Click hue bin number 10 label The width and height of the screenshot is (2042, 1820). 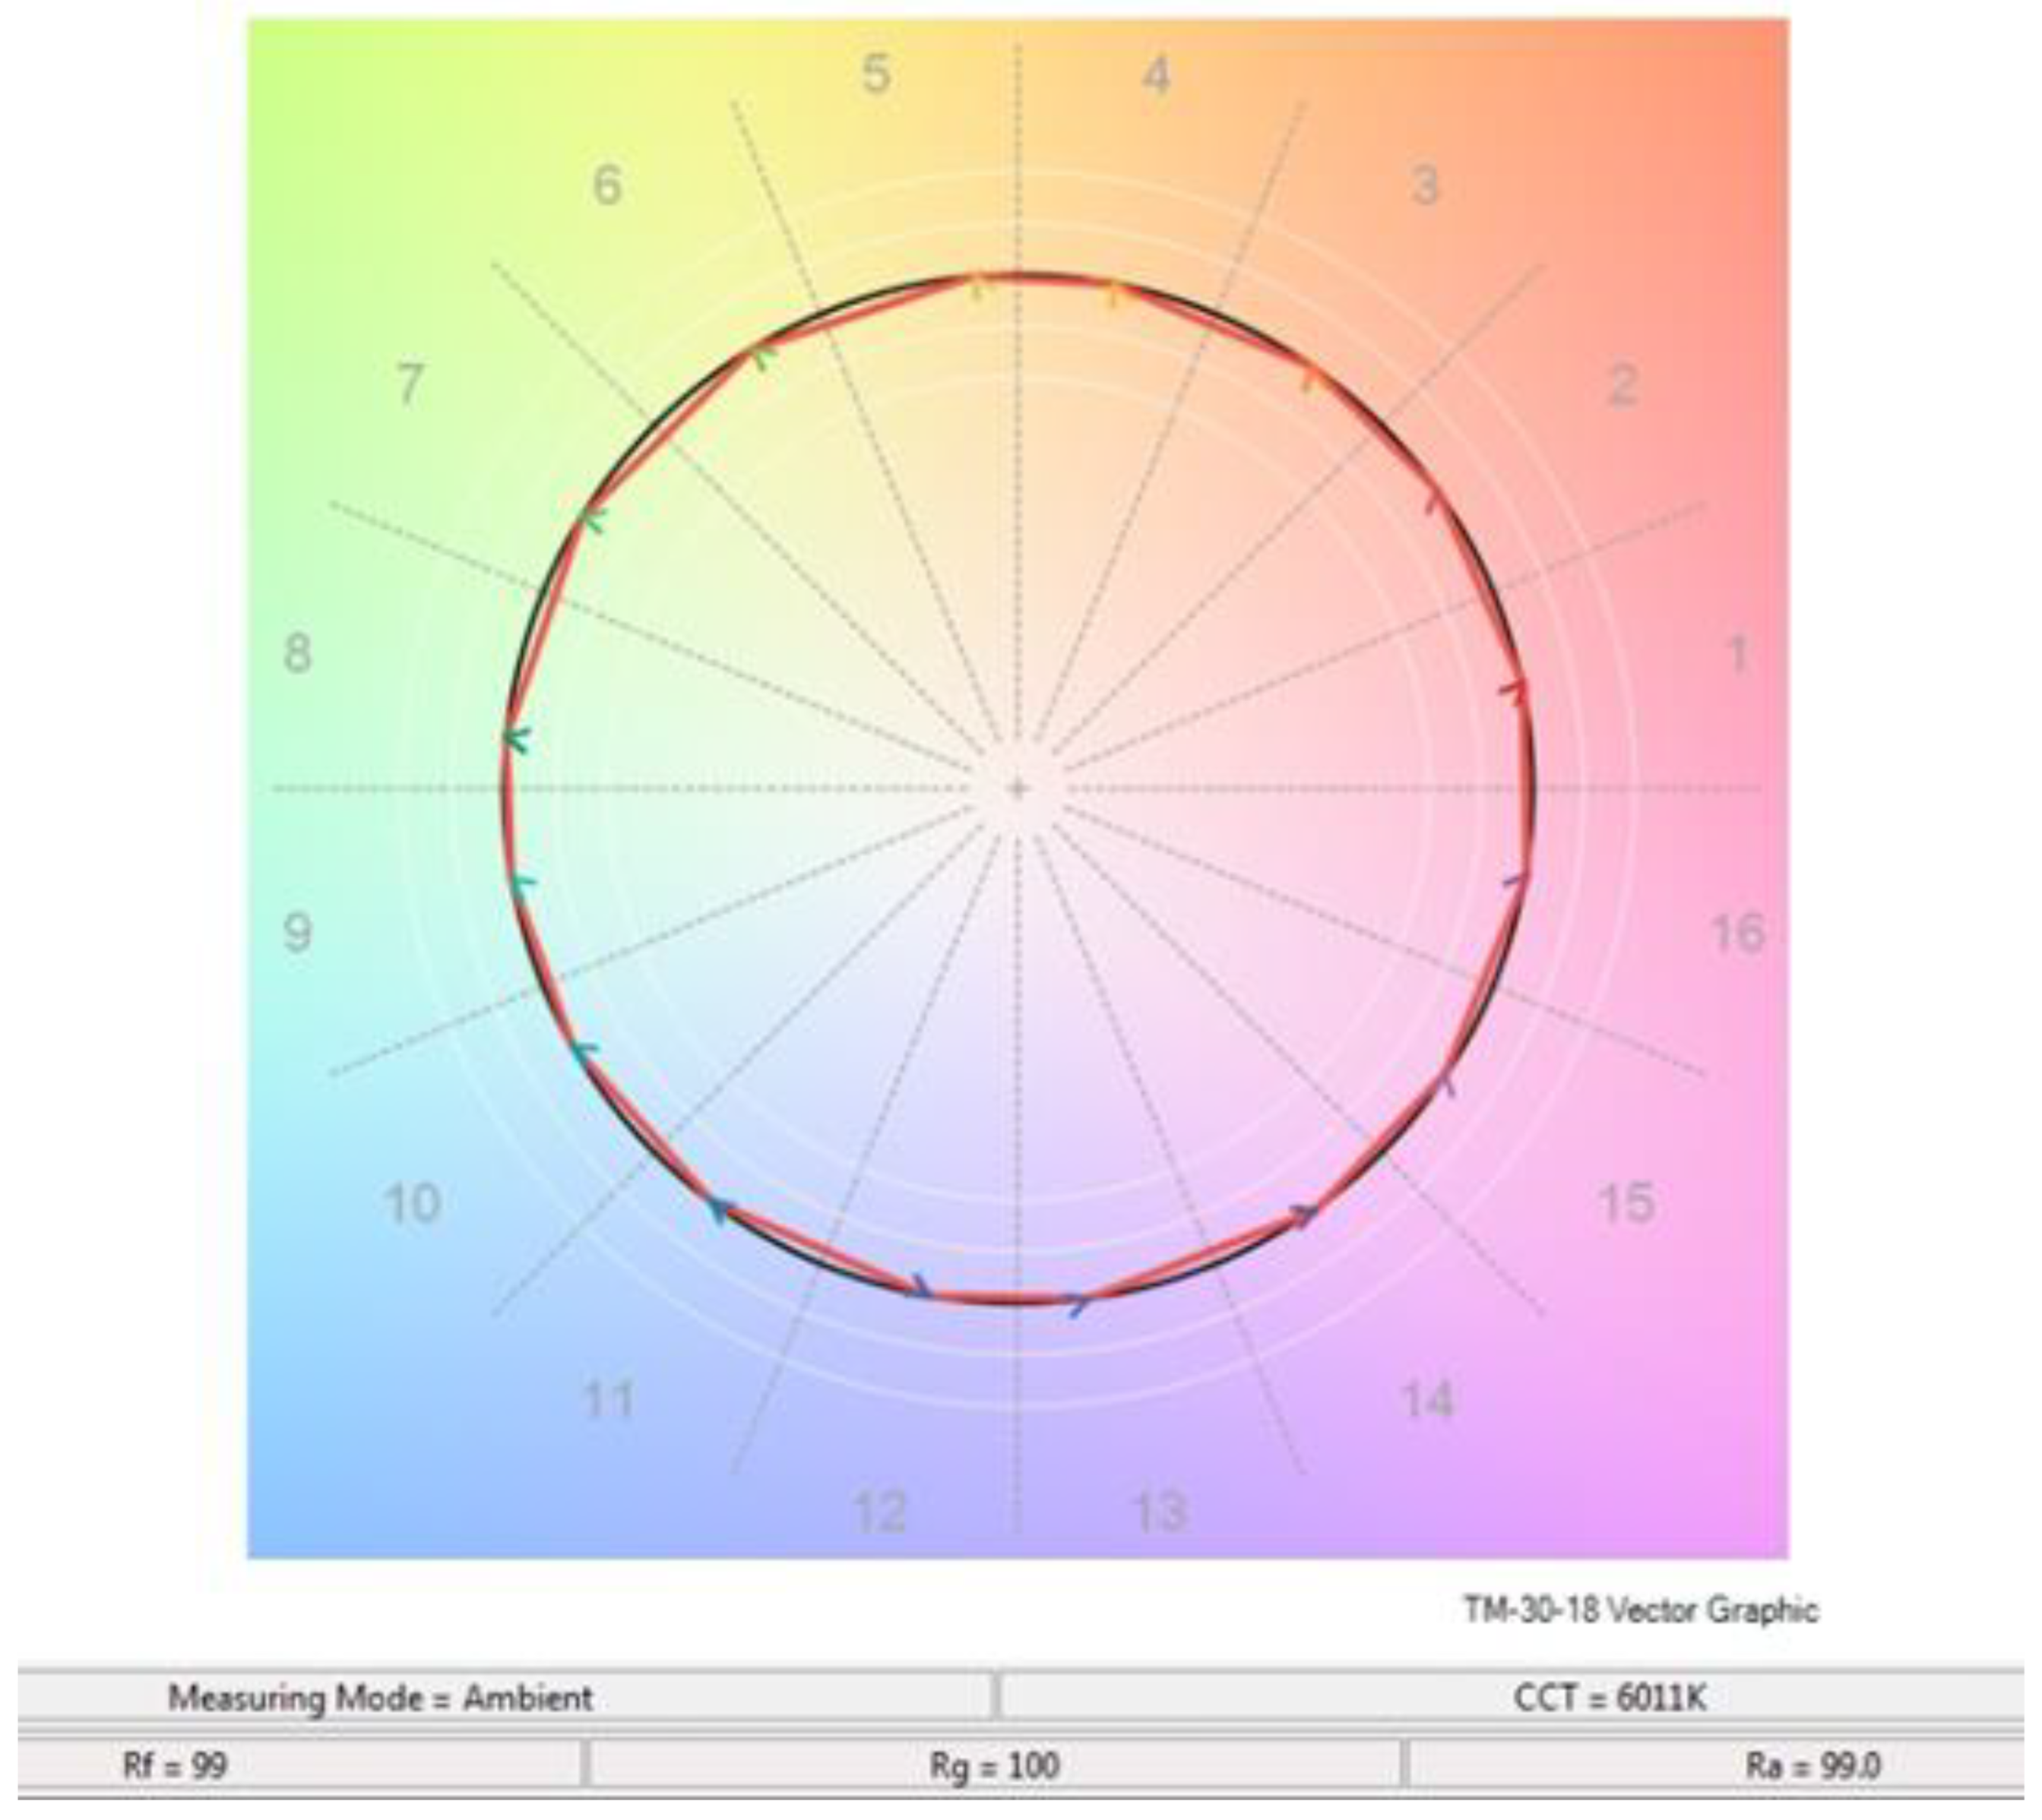pos(411,1204)
